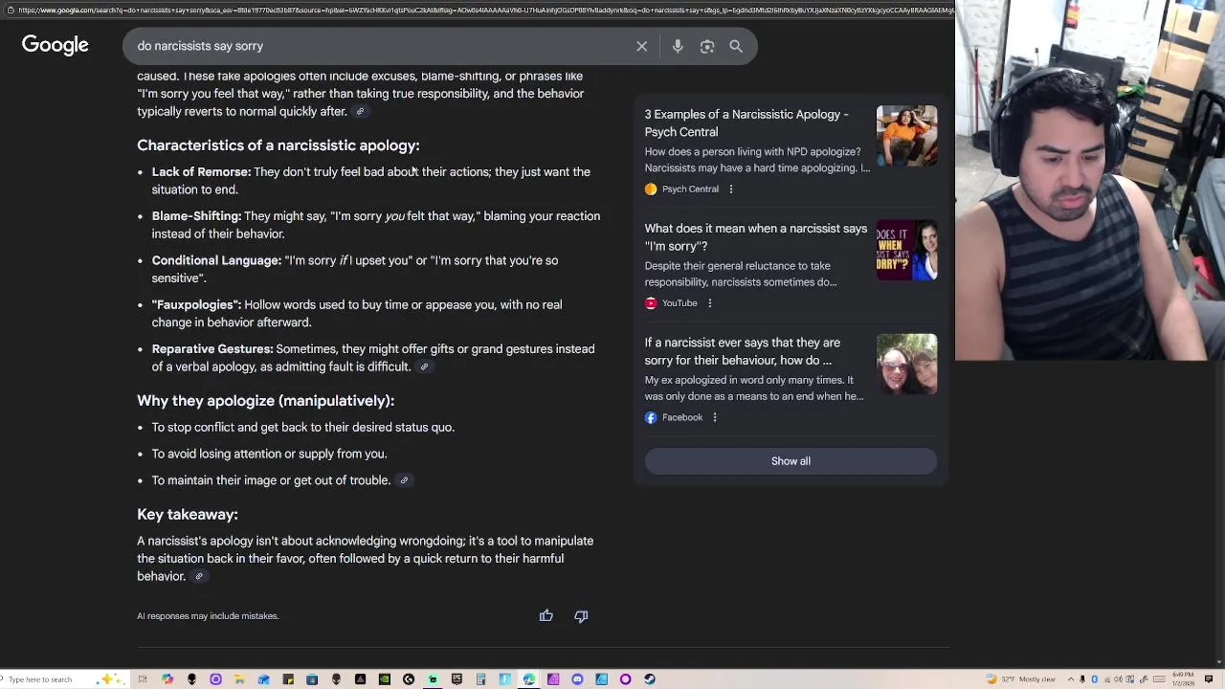The width and height of the screenshot is (1225, 689).
Task: Give thumbs down to the AI response
Action: (581, 616)
